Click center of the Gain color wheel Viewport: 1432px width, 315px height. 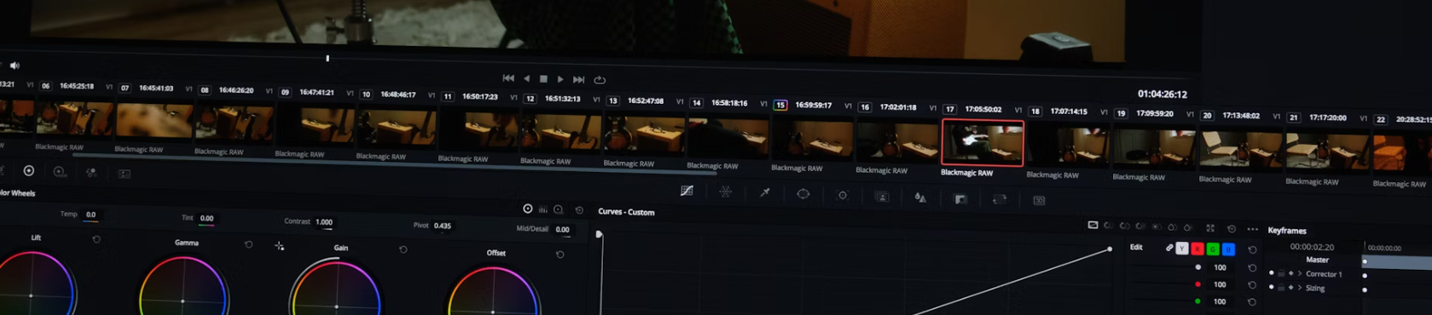tap(336, 306)
